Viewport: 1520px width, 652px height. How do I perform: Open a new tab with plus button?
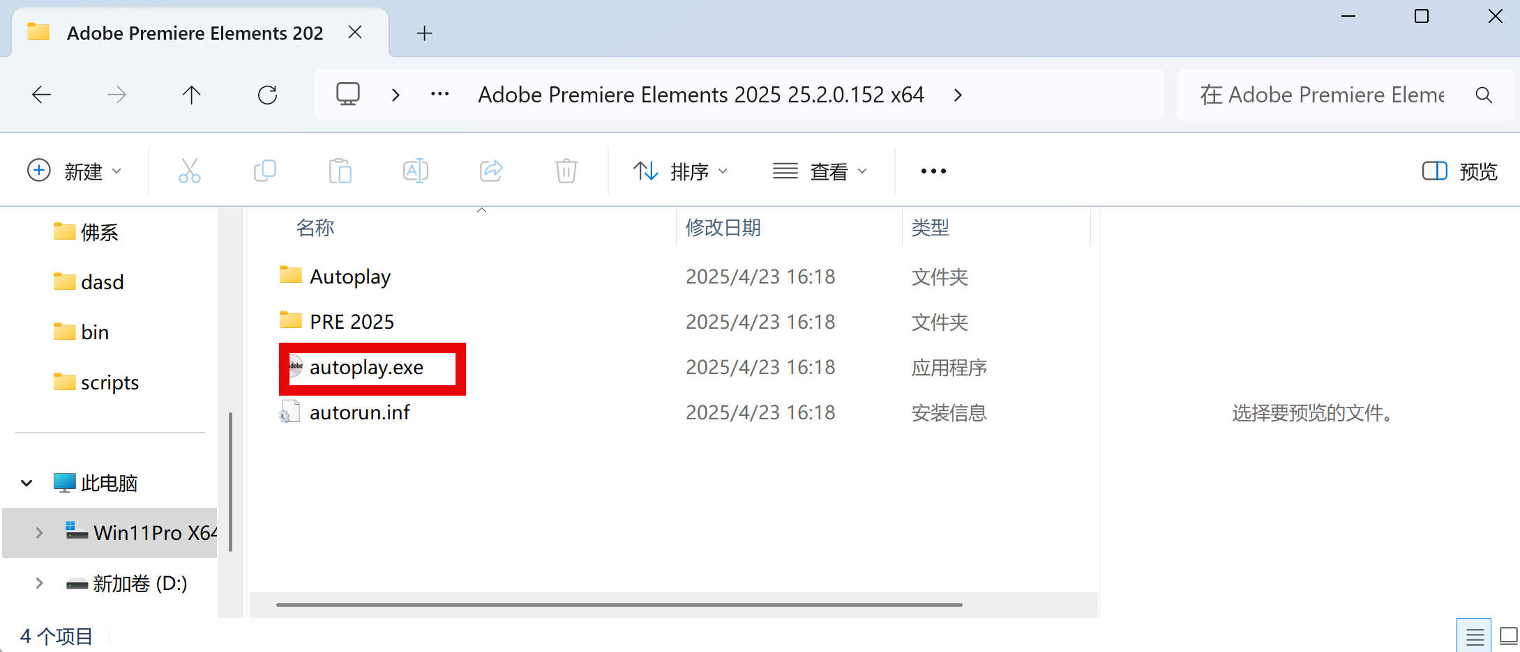pyautogui.click(x=424, y=33)
